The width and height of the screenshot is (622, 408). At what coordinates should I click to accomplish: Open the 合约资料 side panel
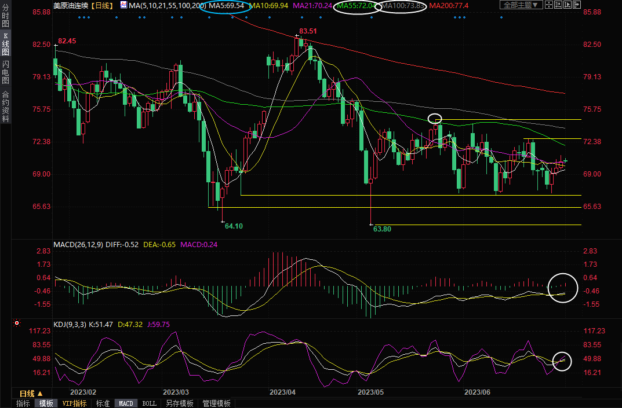(5, 106)
